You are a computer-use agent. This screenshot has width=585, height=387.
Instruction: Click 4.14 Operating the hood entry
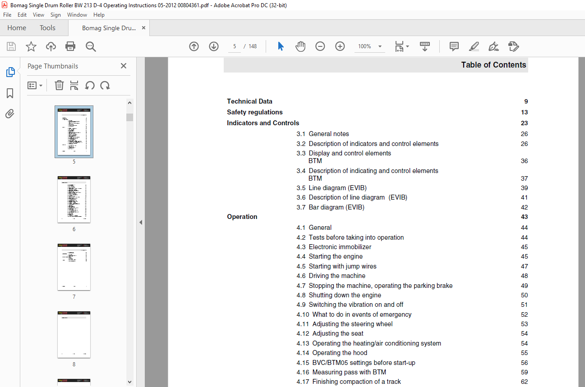point(332,353)
